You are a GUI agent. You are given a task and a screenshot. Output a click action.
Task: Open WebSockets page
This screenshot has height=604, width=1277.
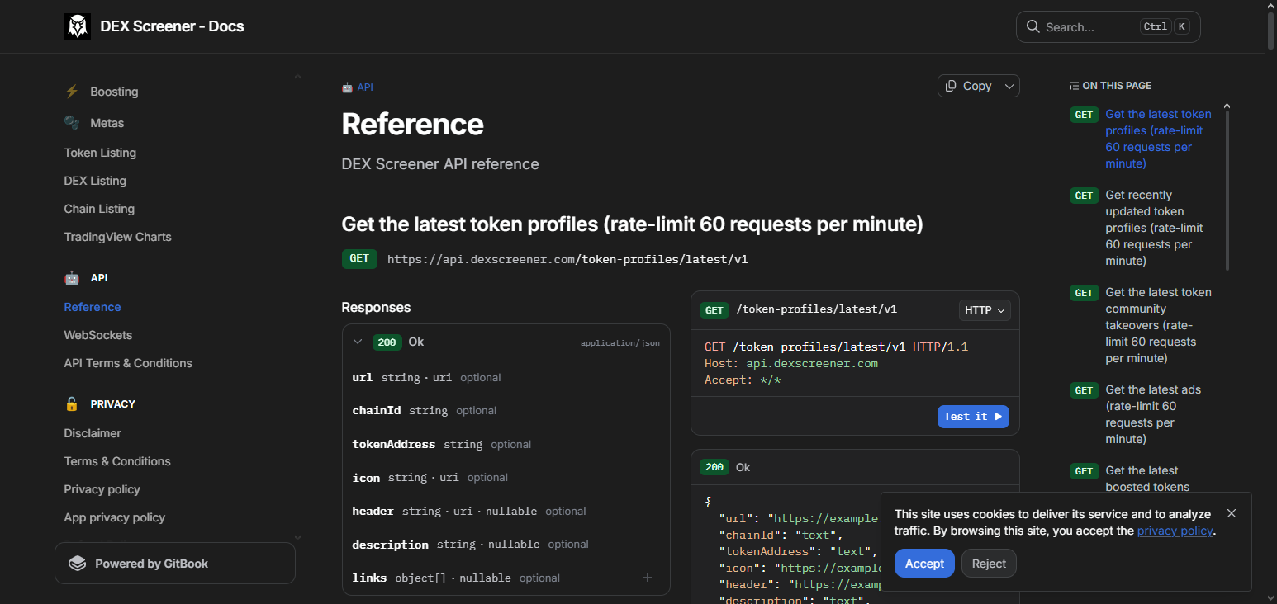pyautogui.click(x=98, y=335)
